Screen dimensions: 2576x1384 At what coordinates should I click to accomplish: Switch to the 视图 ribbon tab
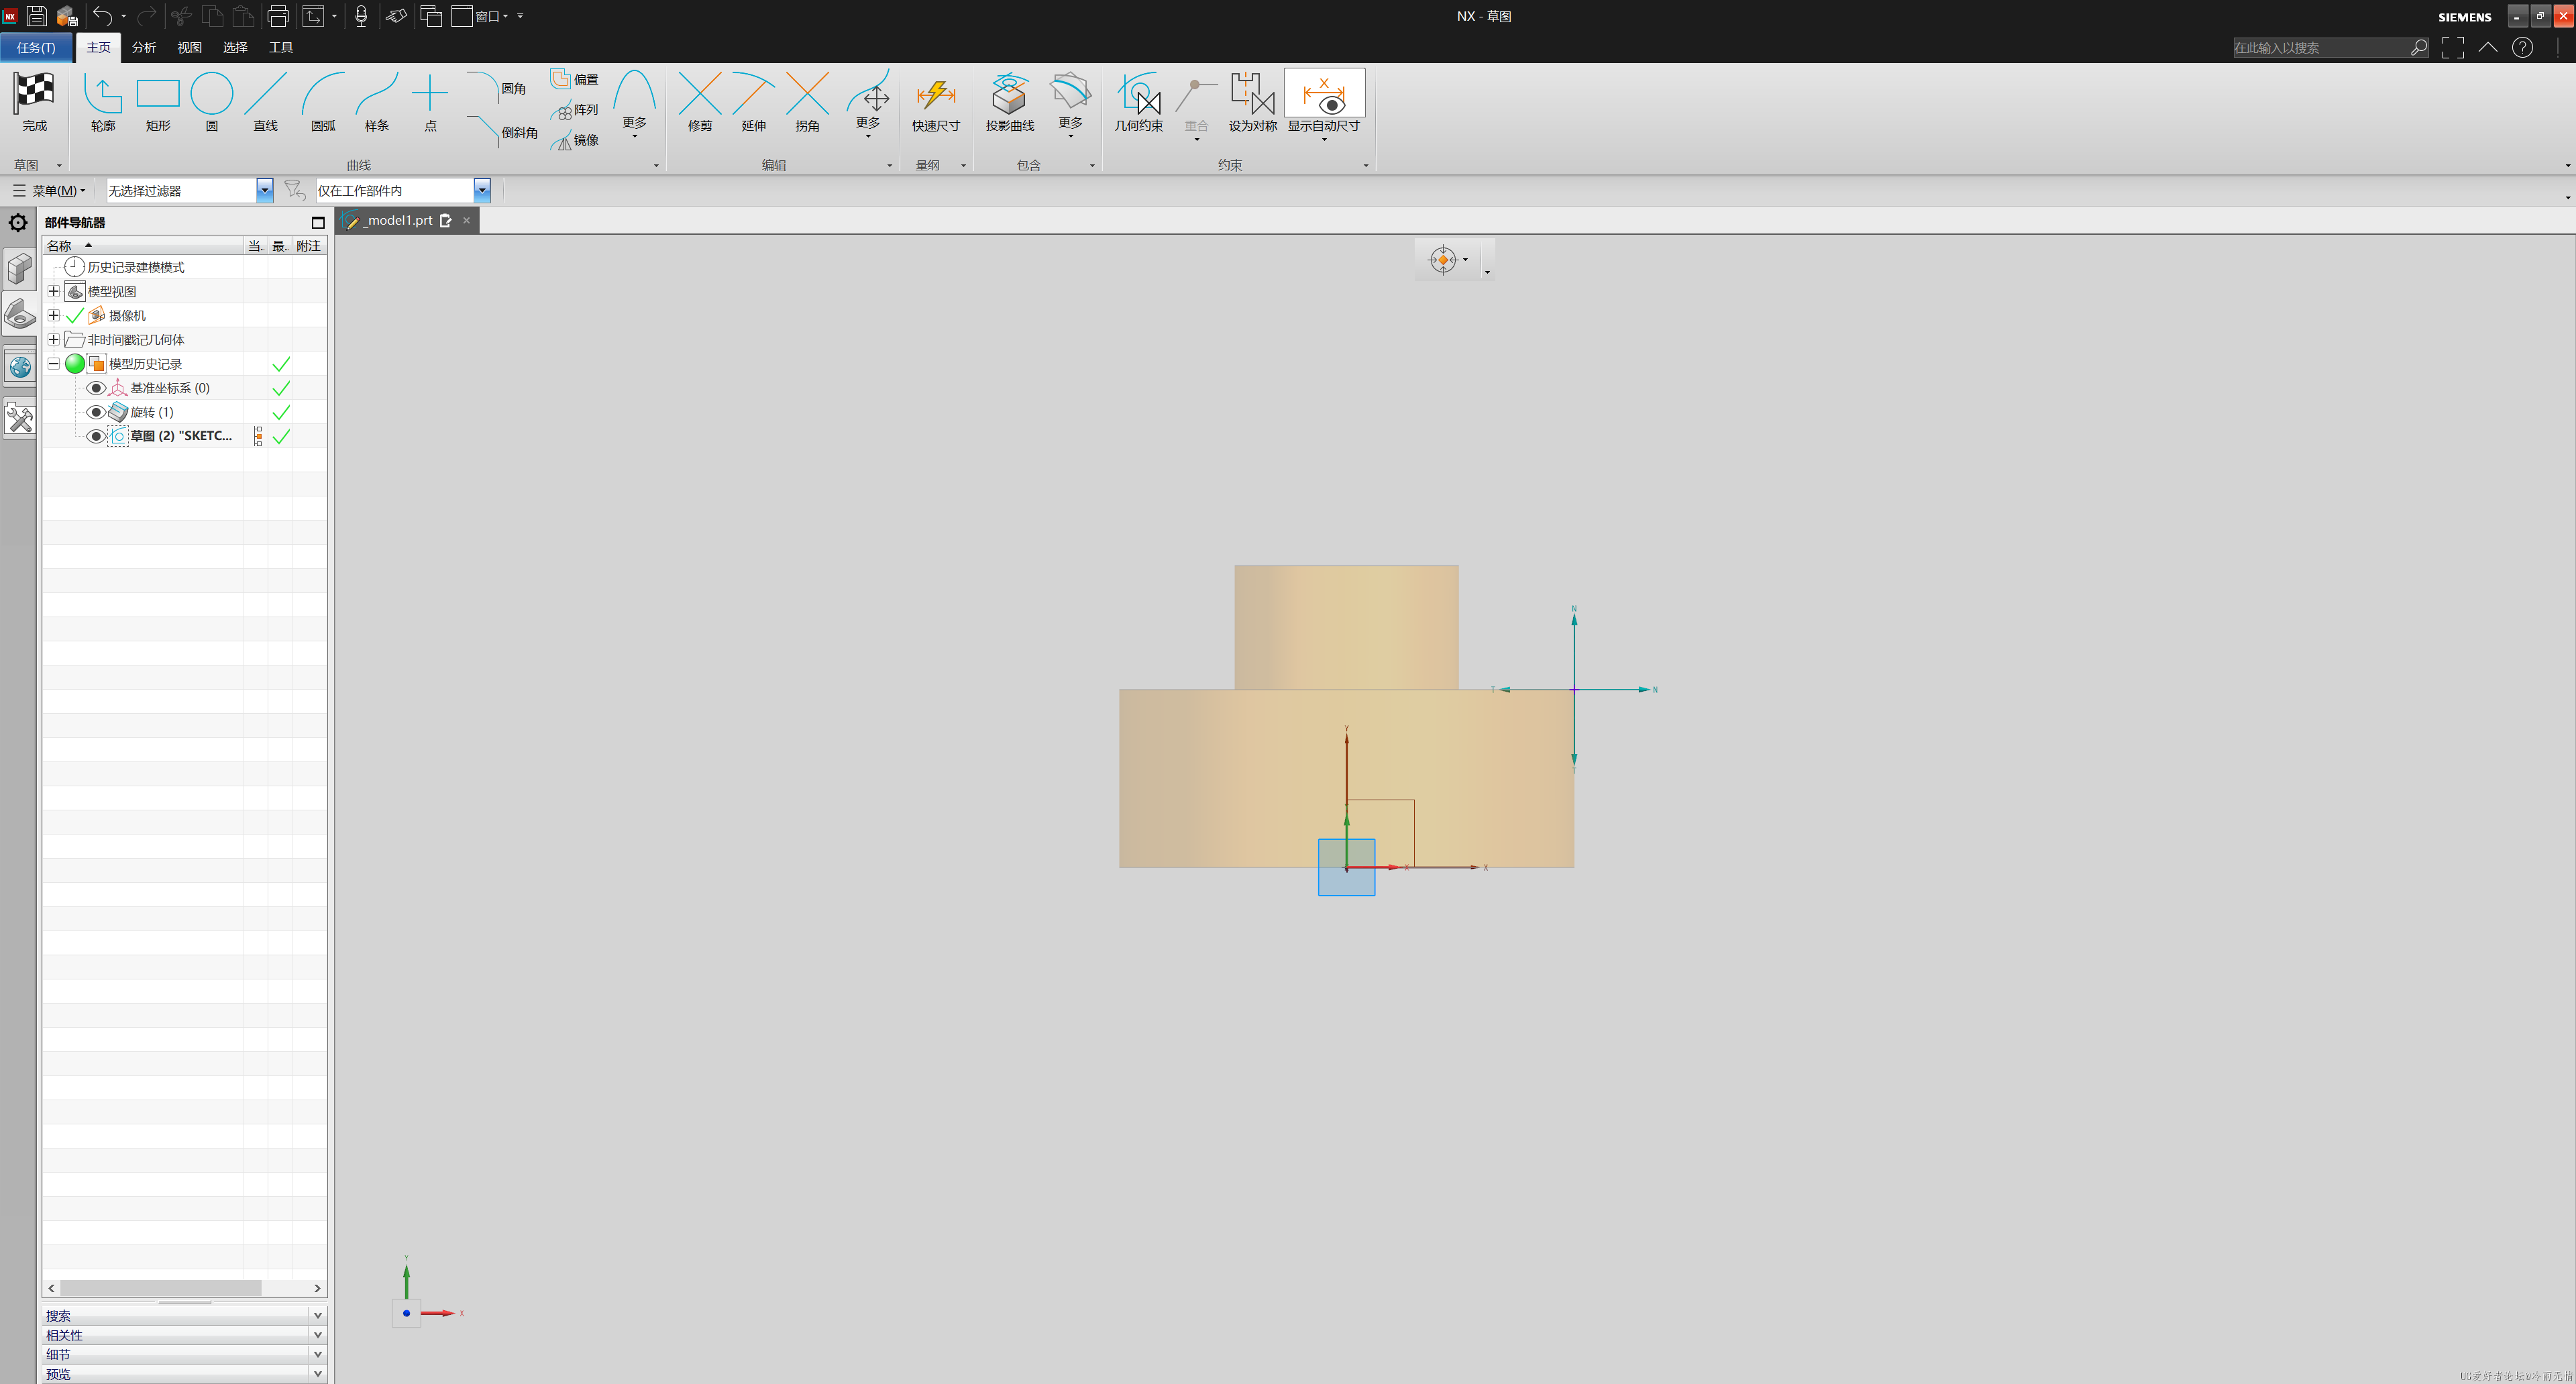click(x=189, y=47)
